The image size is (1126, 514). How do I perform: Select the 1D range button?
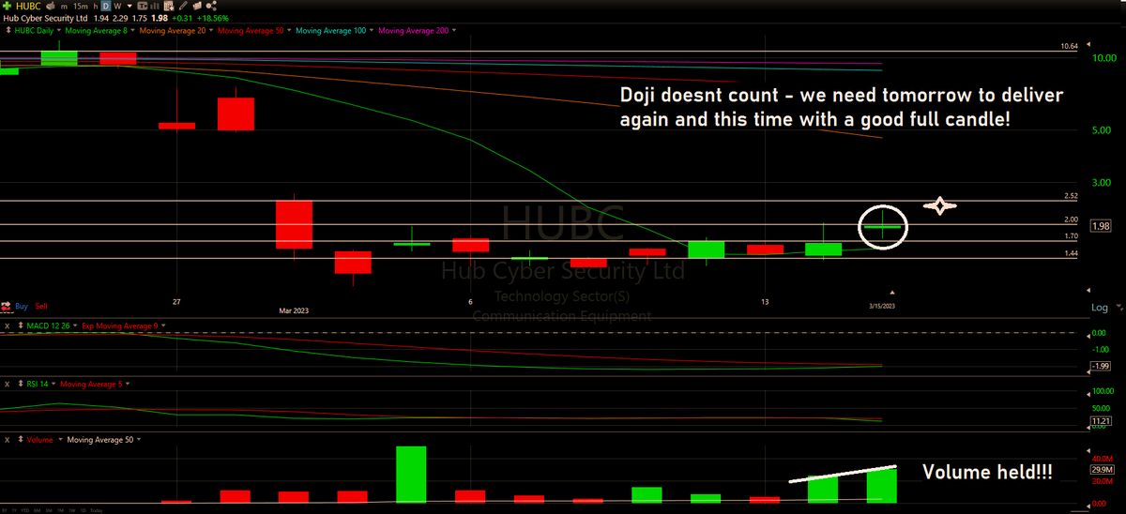pyautogui.click(x=84, y=510)
